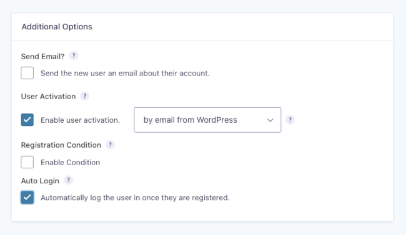
Task: Open help tooltip beside User Activation
Action: point(85,96)
